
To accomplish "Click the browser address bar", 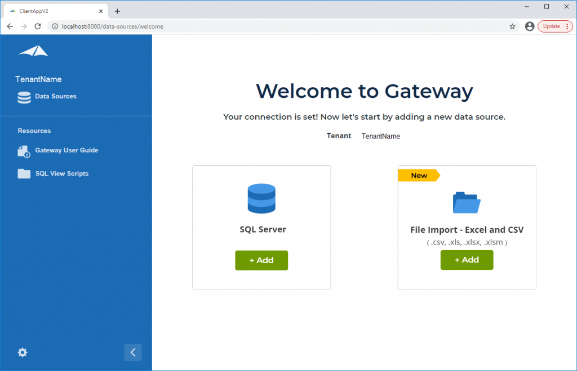I will pyautogui.click(x=282, y=26).
